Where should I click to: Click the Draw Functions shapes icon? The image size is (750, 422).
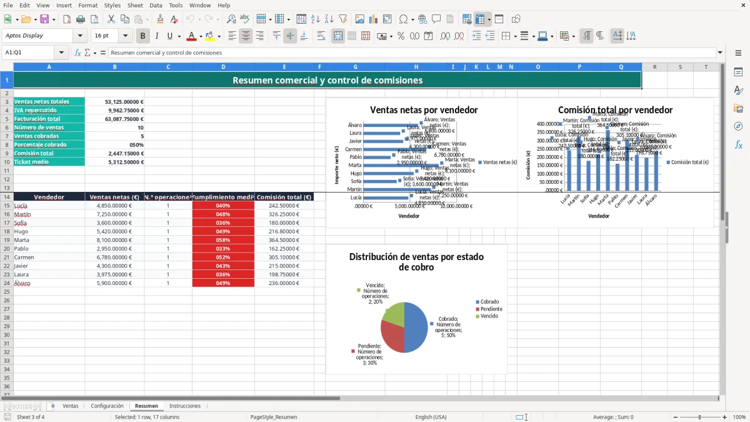[516, 19]
